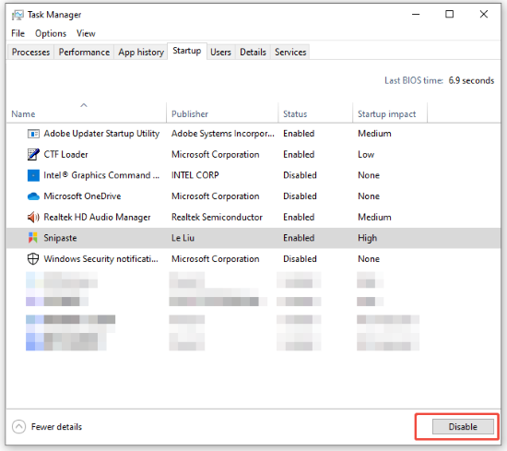Screen dimensions: 507x451
Task: Switch to the Details tab
Action: 253,52
